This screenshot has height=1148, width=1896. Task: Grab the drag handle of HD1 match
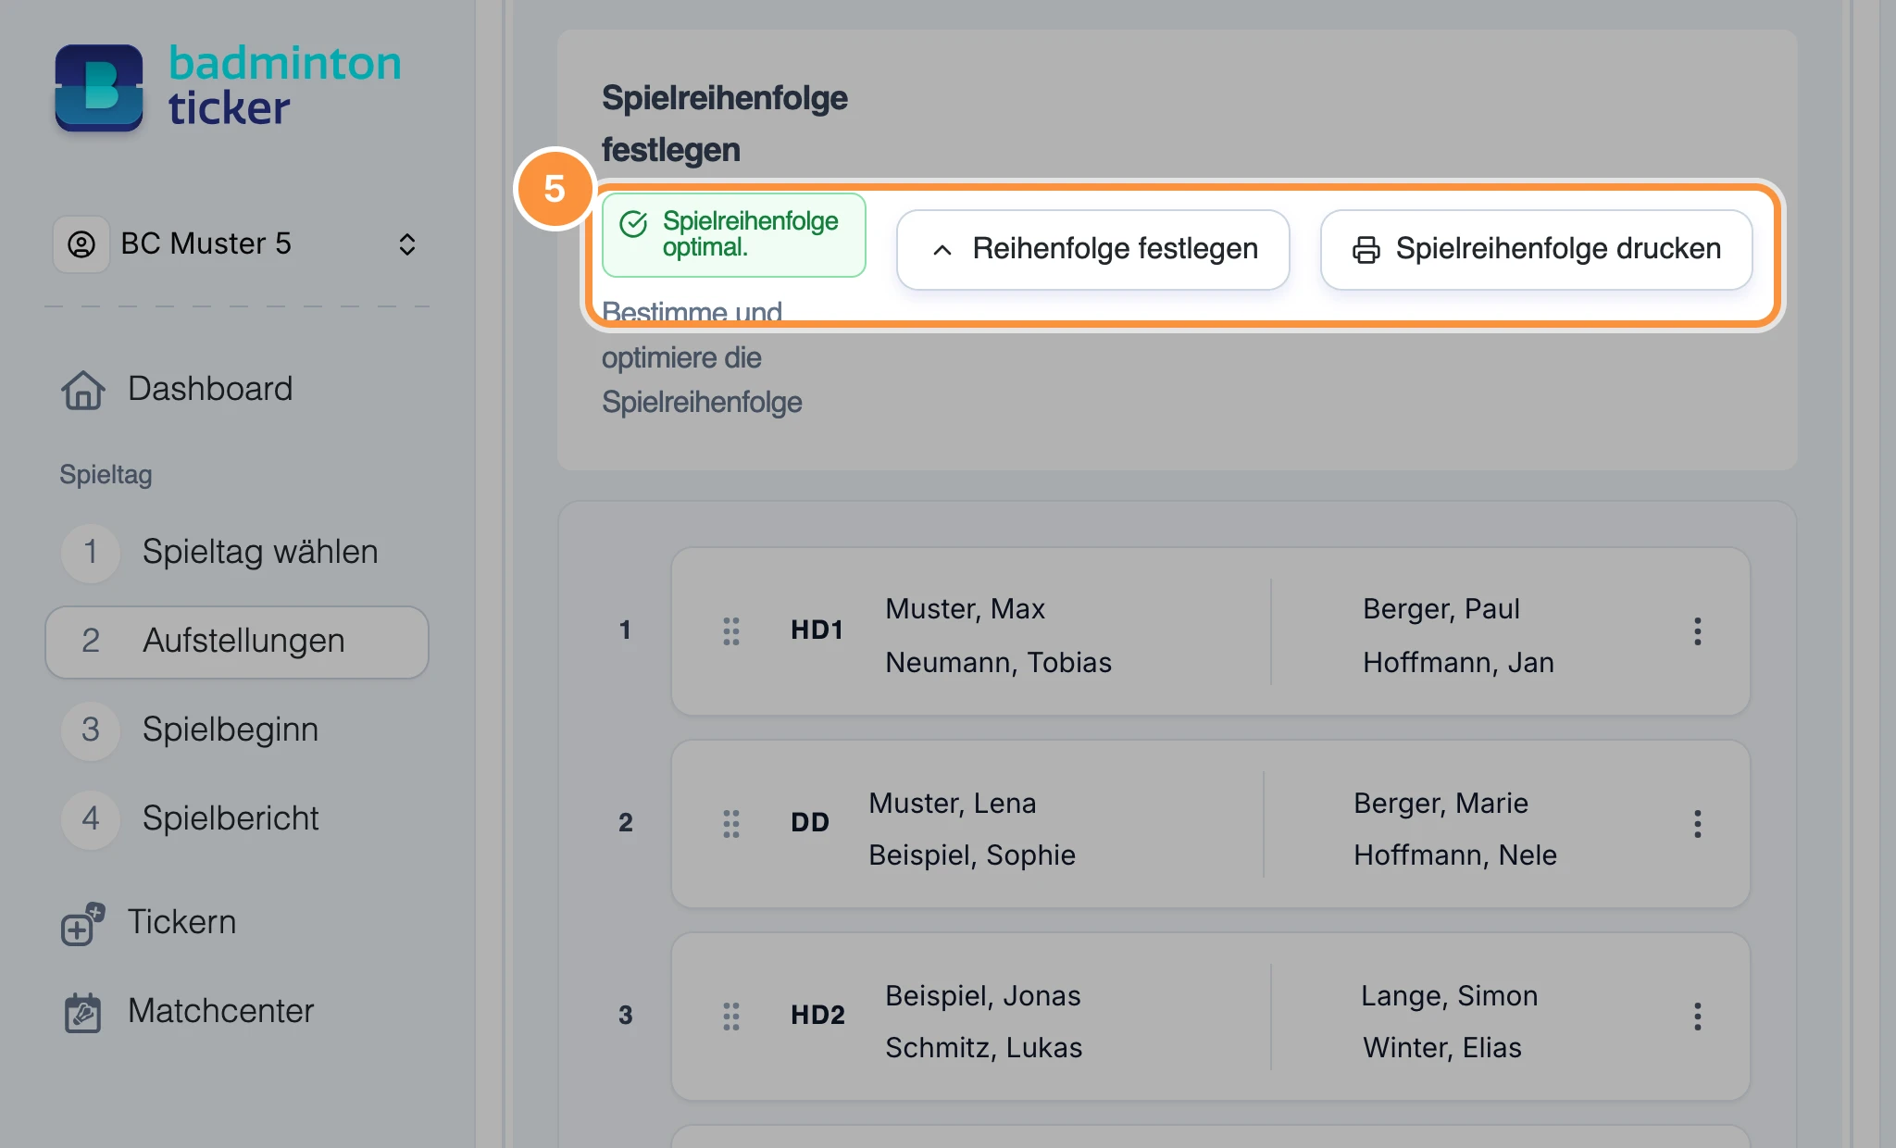731,631
